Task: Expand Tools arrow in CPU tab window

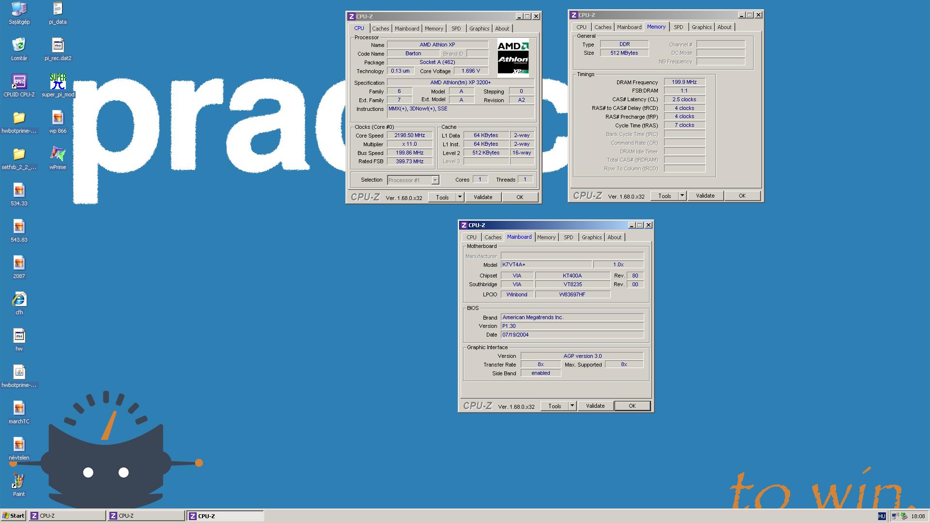Action: [460, 197]
